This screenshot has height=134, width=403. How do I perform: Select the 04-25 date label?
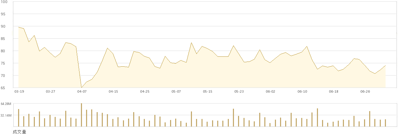[145, 91]
